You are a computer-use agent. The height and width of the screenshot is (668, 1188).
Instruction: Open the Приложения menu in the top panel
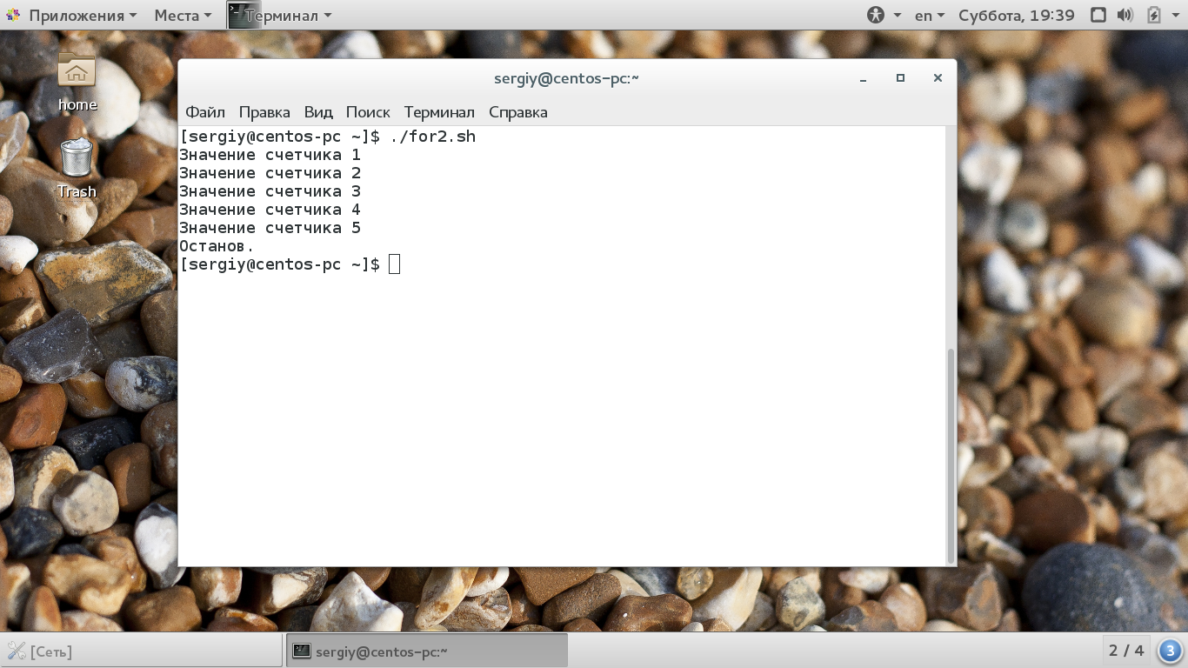click(x=71, y=15)
